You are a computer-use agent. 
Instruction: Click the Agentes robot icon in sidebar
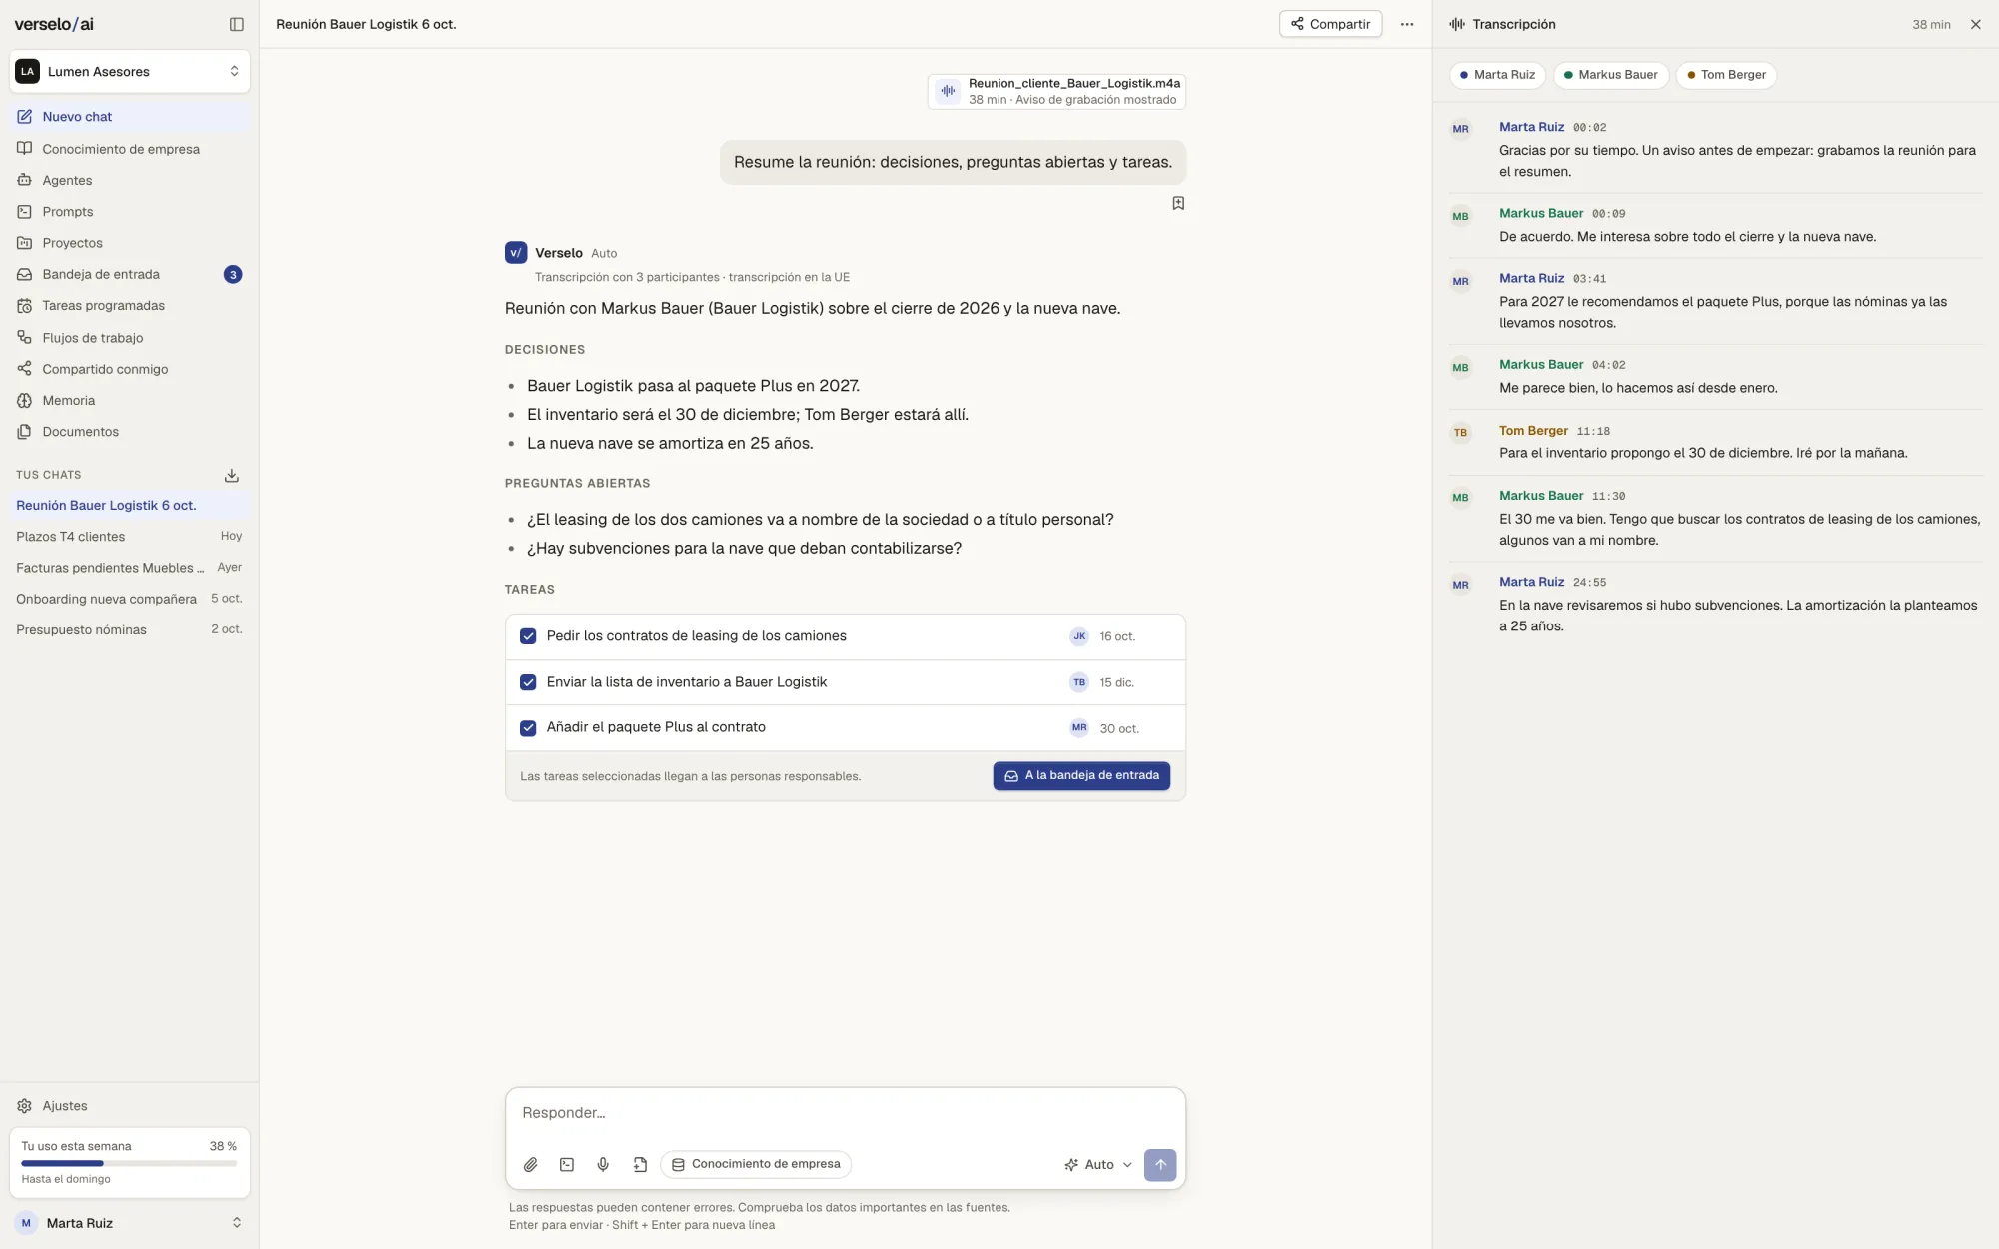[x=25, y=180]
